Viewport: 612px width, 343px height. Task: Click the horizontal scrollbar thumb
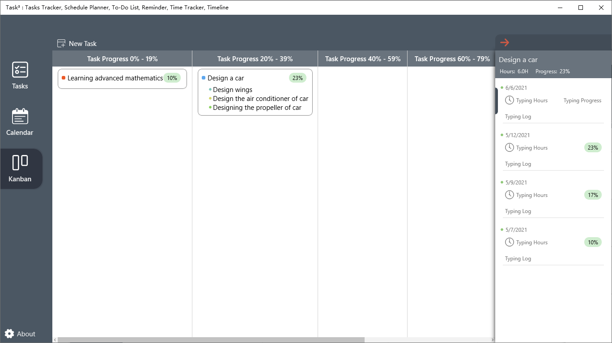coord(211,340)
